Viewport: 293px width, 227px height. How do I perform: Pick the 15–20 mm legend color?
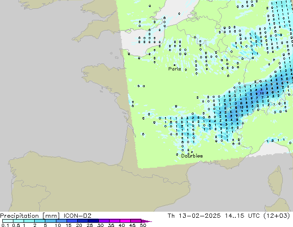(x=72, y=221)
